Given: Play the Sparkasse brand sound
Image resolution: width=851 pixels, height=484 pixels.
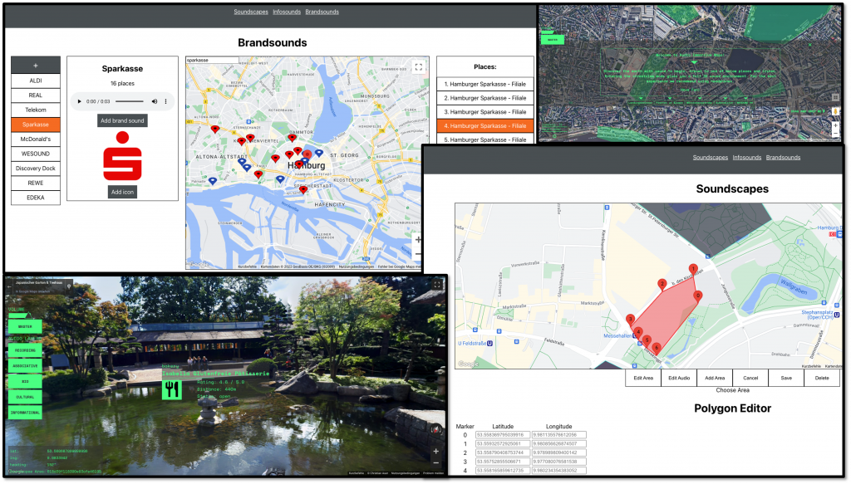Looking at the screenshot, I should click(x=79, y=101).
